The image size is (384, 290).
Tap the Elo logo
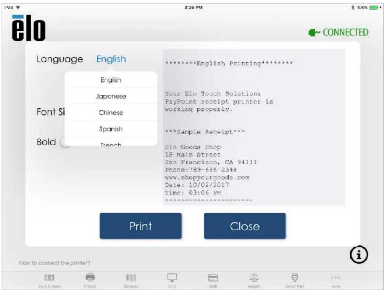[x=28, y=28]
